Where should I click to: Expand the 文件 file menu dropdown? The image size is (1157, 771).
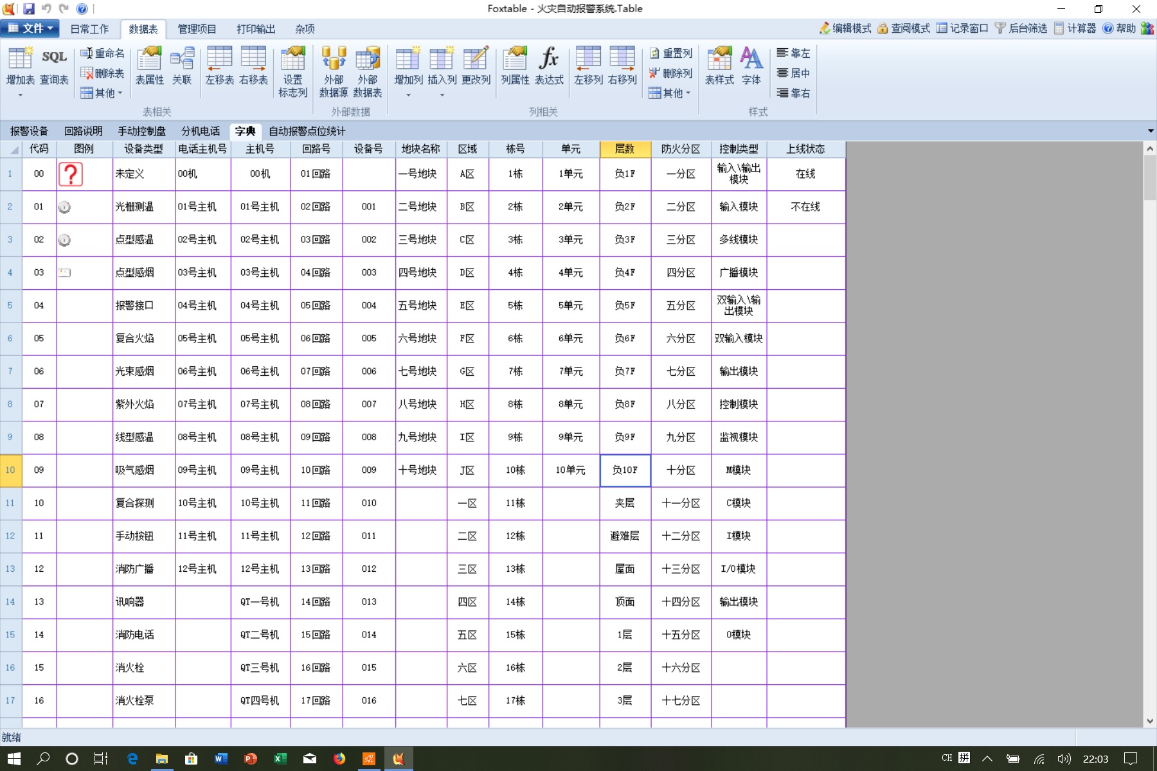(30, 28)
